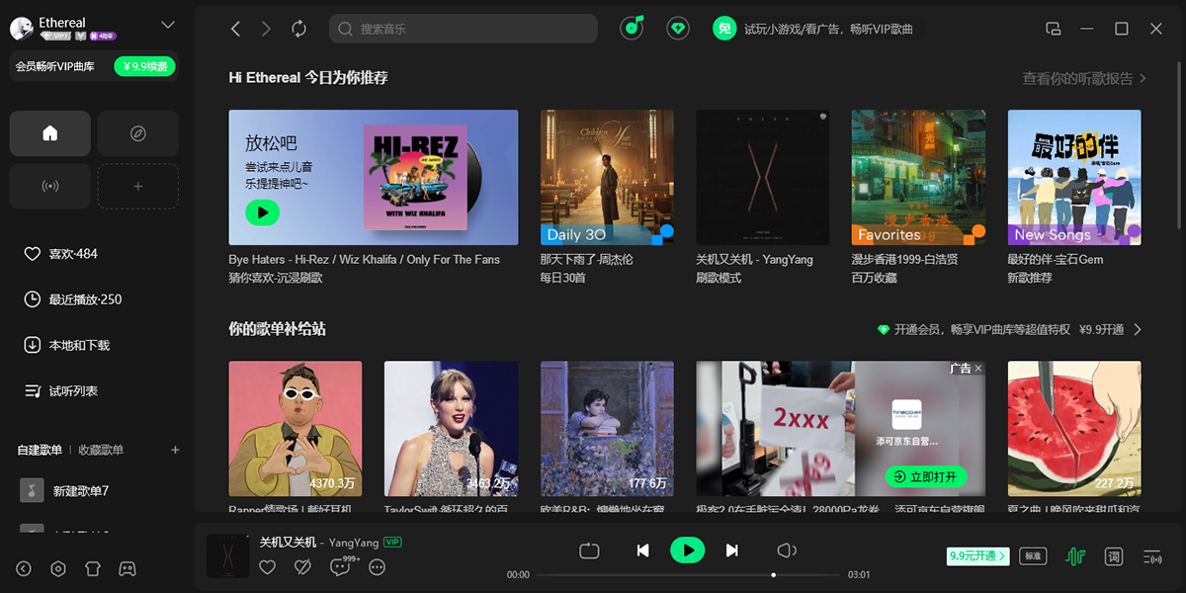
Task: Open the compass Discover tile
Action: [x=138, y=133]
